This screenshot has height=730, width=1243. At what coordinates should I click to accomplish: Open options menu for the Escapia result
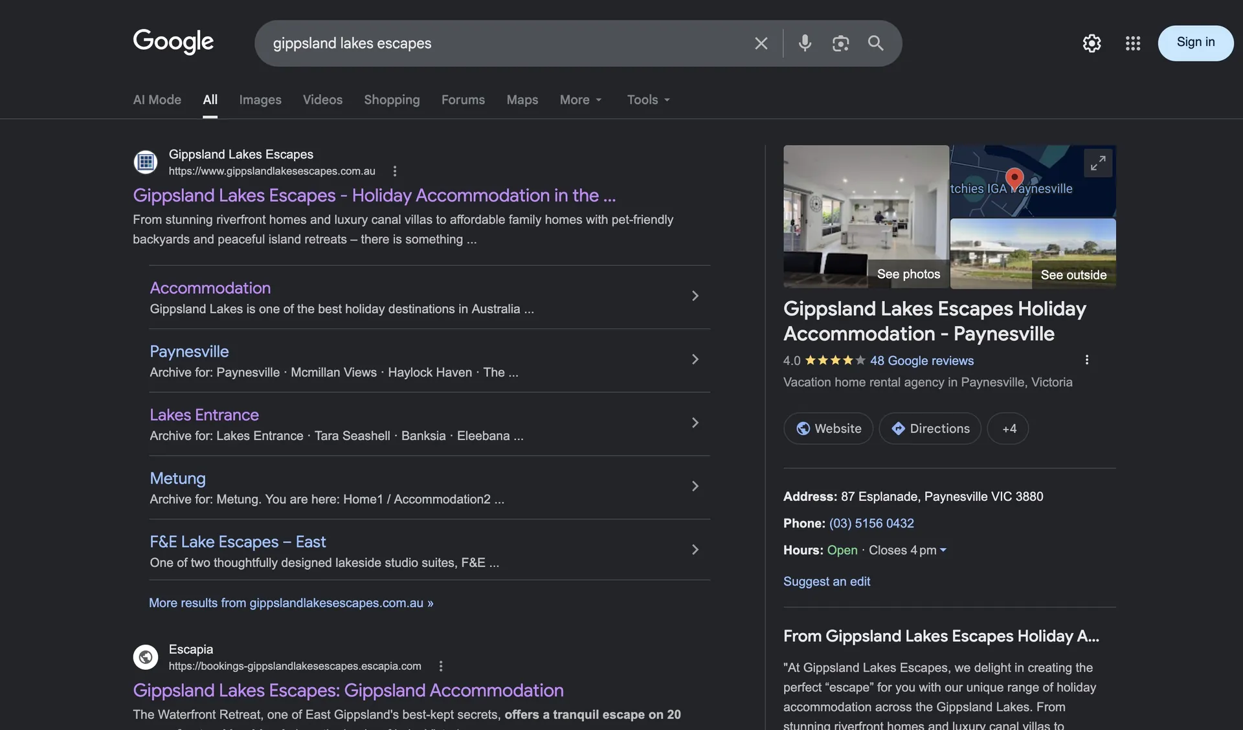[x=441, y=666]
